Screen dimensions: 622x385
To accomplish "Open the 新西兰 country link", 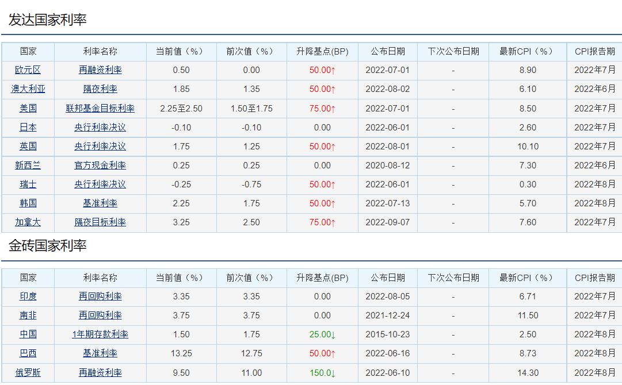I will coord(28,165).
